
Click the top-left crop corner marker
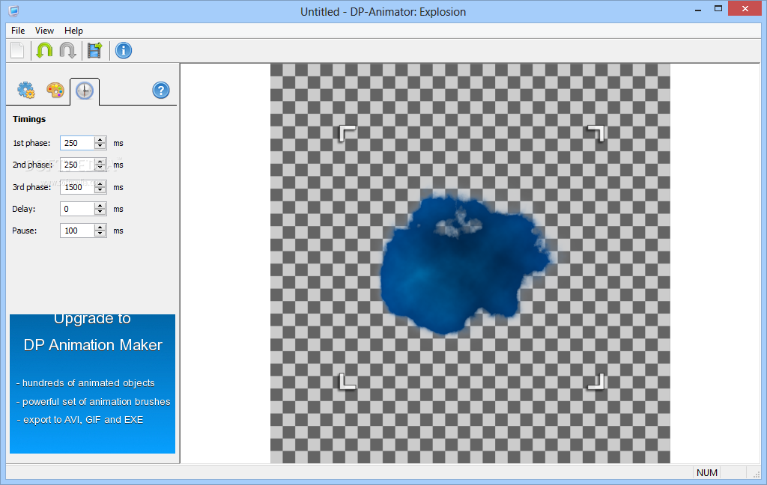(348, 133)
